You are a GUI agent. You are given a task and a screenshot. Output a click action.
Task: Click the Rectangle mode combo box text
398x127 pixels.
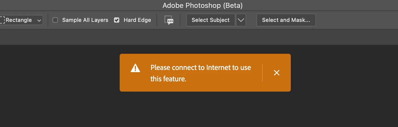19,20
